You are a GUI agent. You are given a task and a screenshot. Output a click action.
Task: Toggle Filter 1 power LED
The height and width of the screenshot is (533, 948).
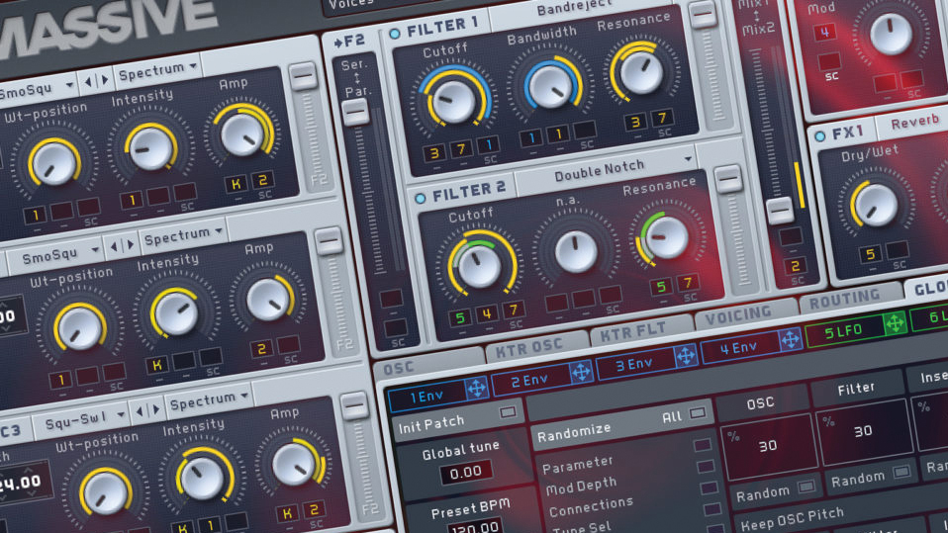pos(395,34)
